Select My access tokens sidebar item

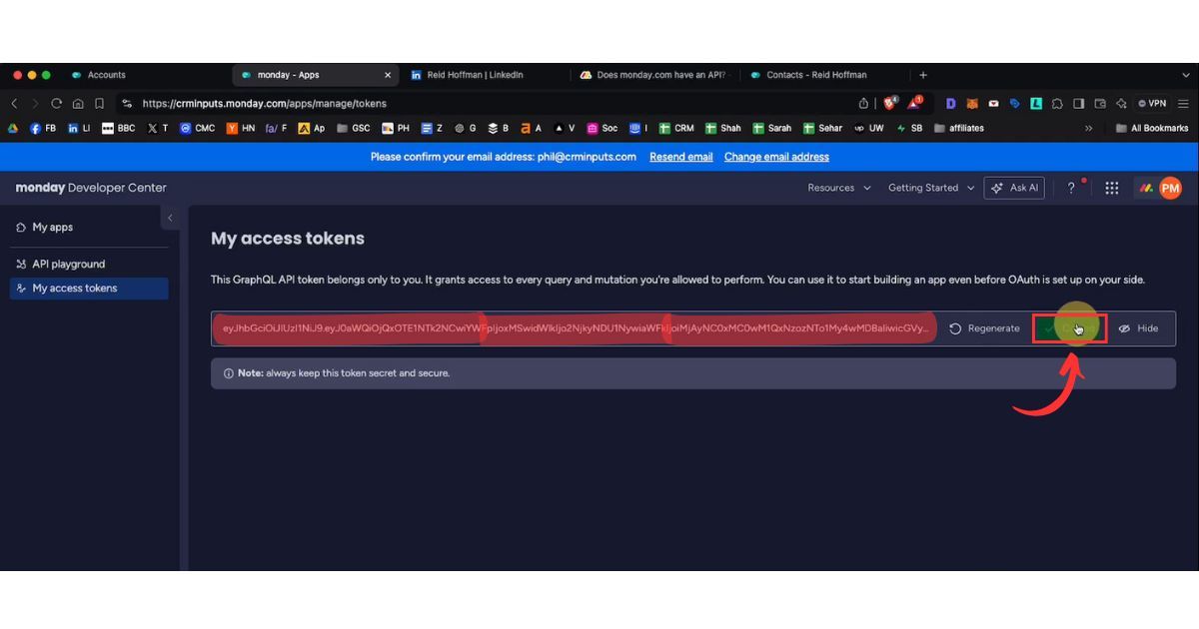click(x=89, y=289)
